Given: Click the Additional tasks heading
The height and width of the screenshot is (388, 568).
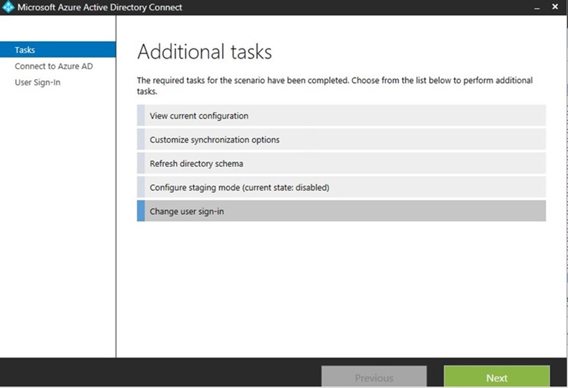Looking at the screenshot, I should point(205,51).
